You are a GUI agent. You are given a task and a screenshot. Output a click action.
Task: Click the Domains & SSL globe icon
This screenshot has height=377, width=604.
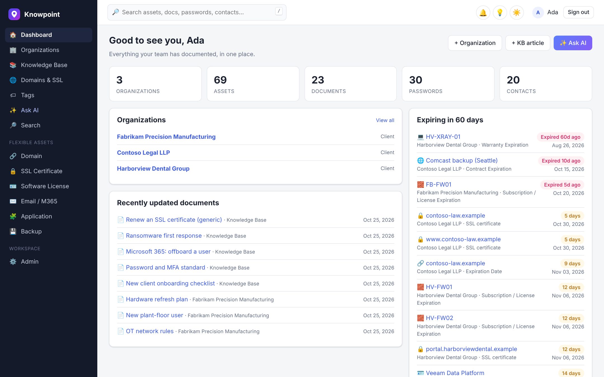(13, 80)
